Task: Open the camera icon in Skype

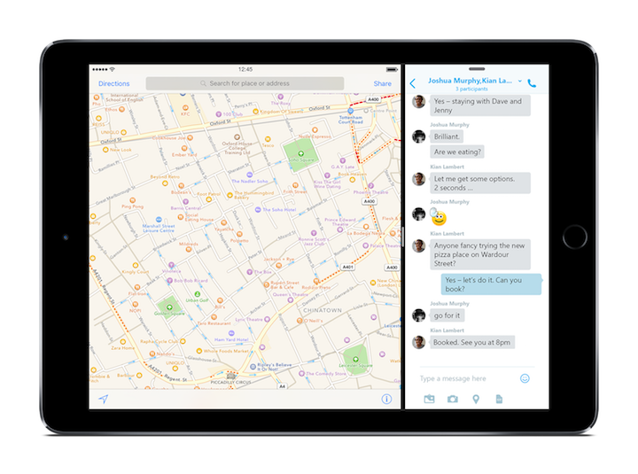Action: (x=453, y=400)
